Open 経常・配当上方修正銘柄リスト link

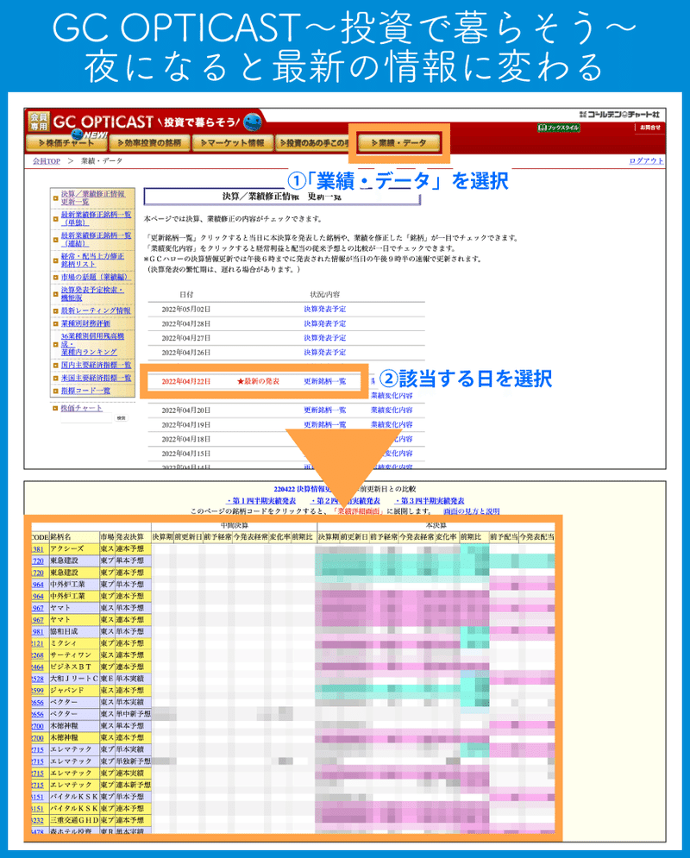pos(92,260)
